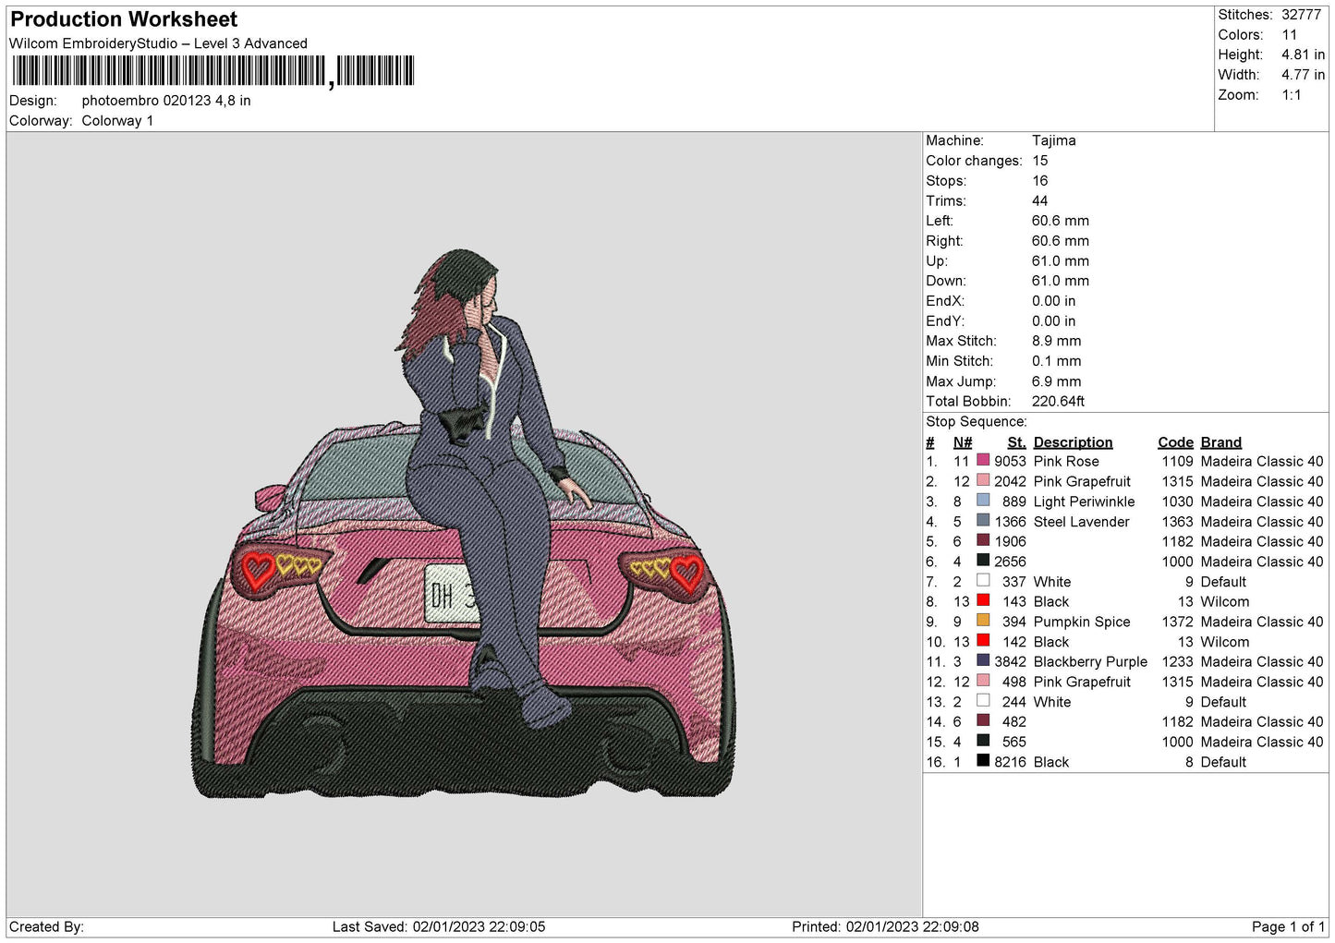Click the Description column header
1335x943 pixels.
point(1073,442)
